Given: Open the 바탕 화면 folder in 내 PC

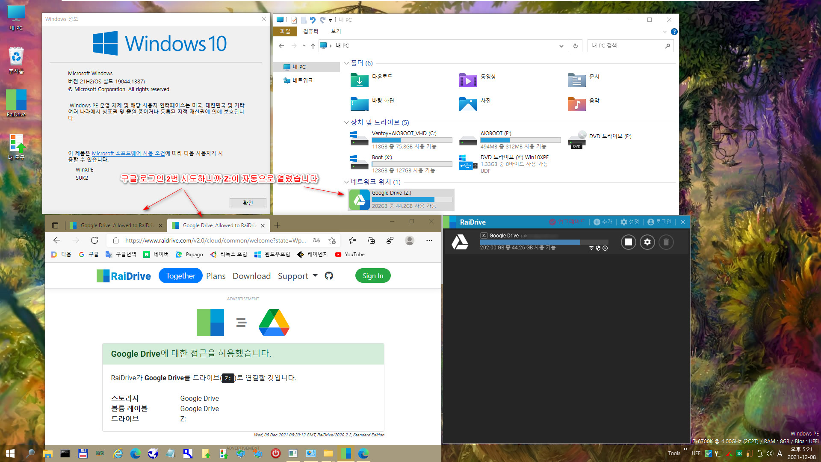Looking at the screenshot, I should 372,104.
